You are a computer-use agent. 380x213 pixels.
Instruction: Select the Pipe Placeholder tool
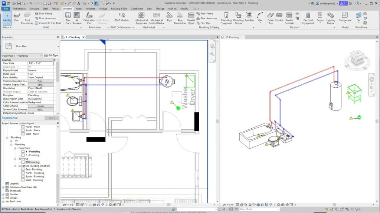(180, 18)
